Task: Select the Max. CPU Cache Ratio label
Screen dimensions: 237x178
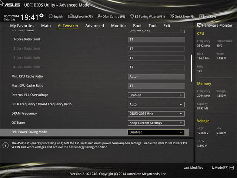Action: click(27, 86)
